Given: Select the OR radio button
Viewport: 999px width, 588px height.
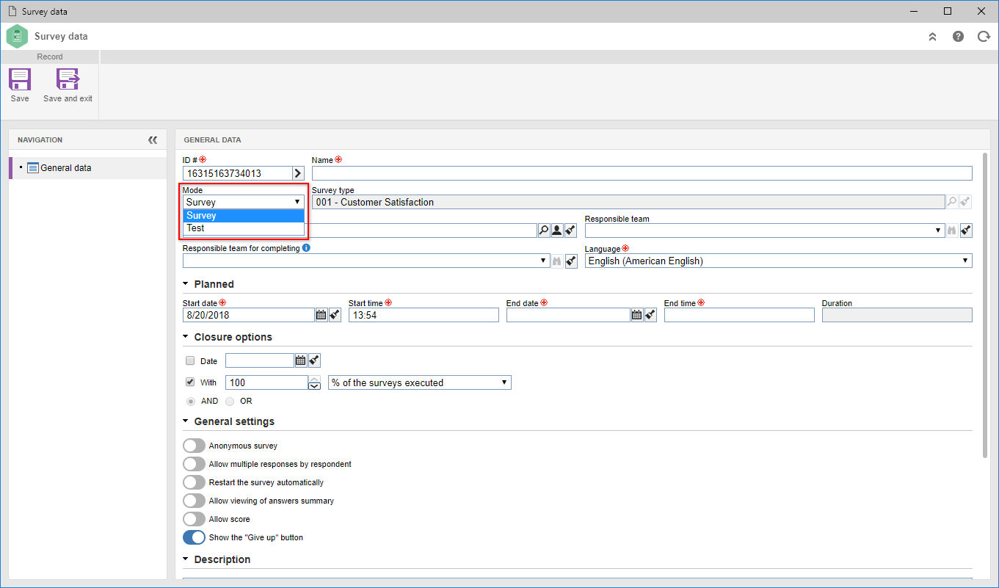Looking at the screenshot, I should coord(230,401).
